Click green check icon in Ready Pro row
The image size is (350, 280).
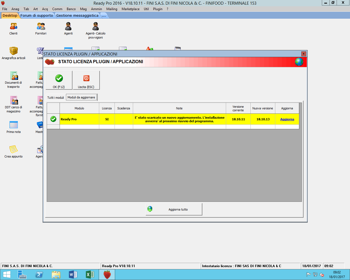coord(53,119)
